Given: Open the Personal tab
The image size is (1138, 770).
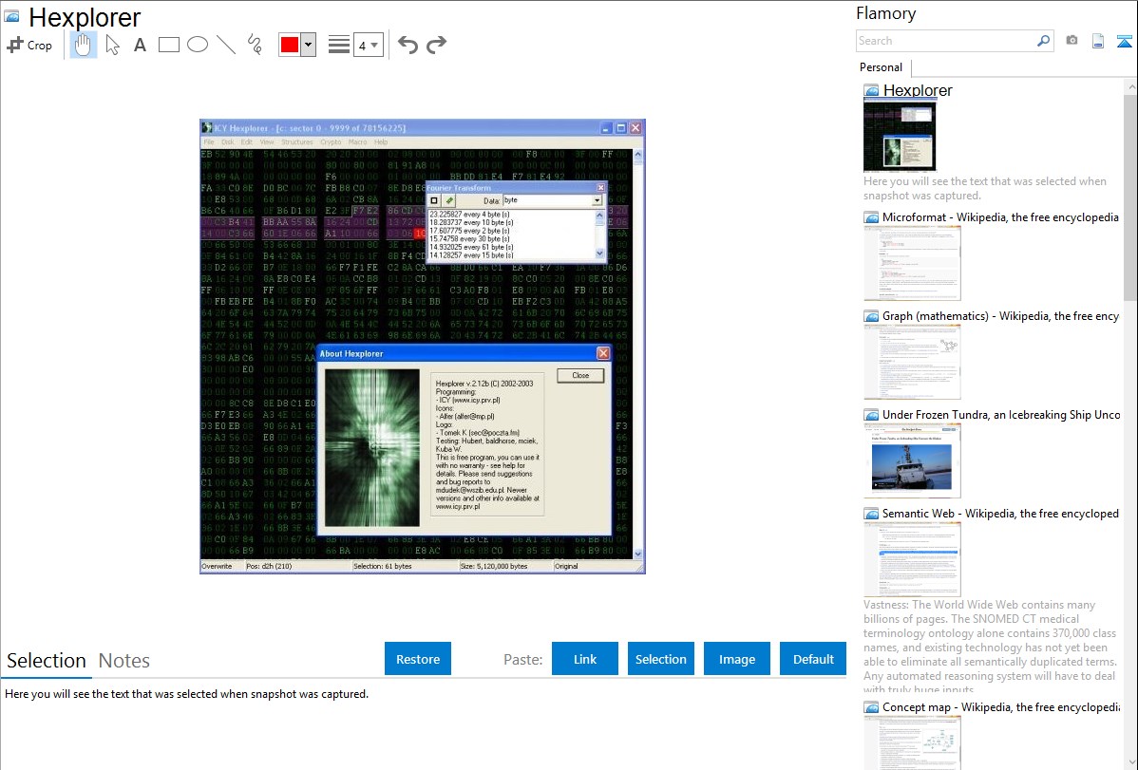Looking at the screenshot, I should [881, 67].
